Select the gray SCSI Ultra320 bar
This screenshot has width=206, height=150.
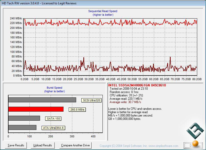tap(42, 100)
